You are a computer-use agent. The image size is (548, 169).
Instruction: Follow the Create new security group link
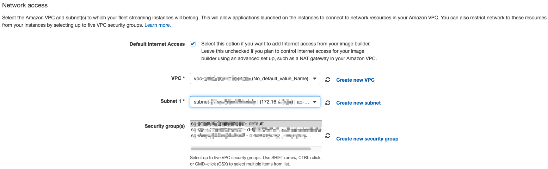(367, 139)
